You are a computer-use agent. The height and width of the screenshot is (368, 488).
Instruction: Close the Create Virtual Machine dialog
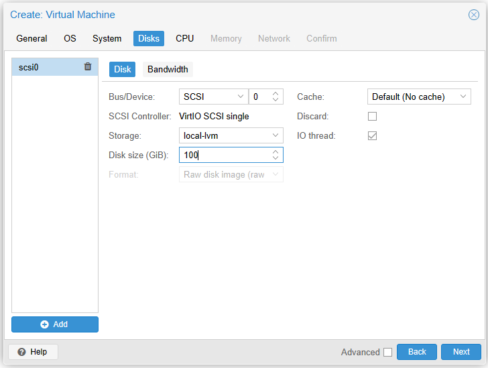(473, 15)
